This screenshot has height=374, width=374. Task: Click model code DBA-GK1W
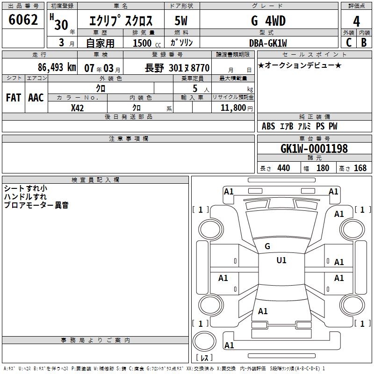click(x=268, y=43)
